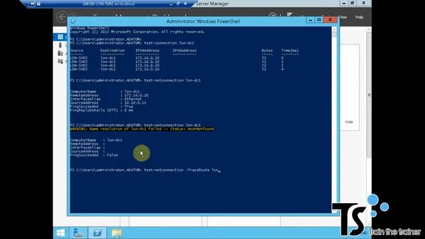This screenshot has width=425, height=239.
Task: Click the IPV4Address column header
Action: [147, 50]
